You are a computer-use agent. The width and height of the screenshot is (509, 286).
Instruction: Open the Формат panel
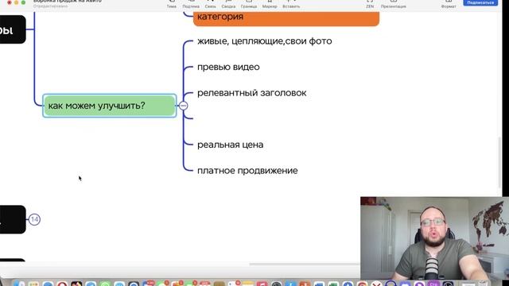(x=449, y=4)
